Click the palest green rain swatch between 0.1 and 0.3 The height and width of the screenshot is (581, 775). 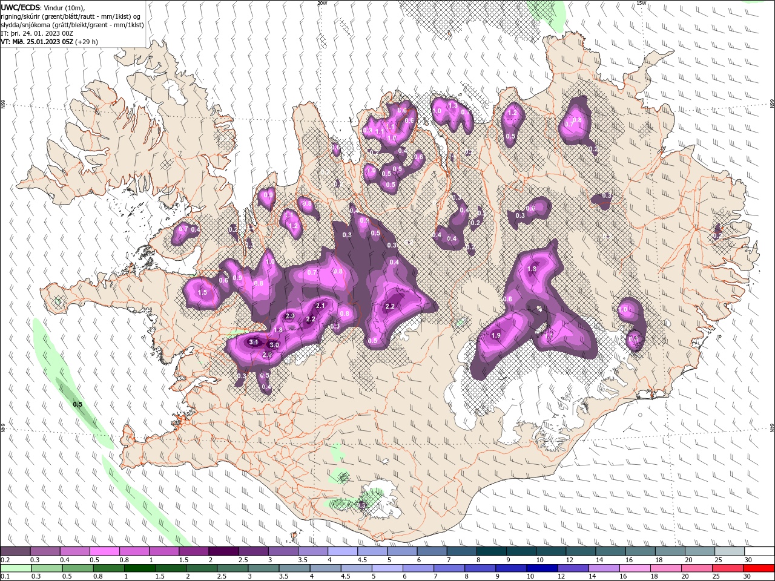pos(15,568)
